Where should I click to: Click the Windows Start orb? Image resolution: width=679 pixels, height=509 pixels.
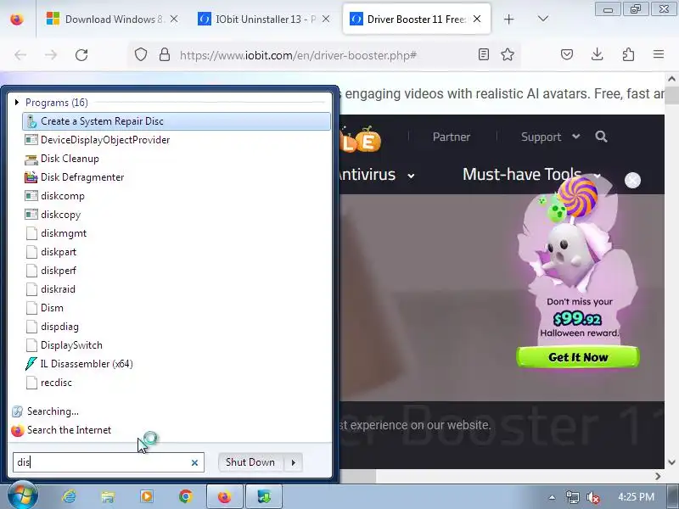[23, 495]
